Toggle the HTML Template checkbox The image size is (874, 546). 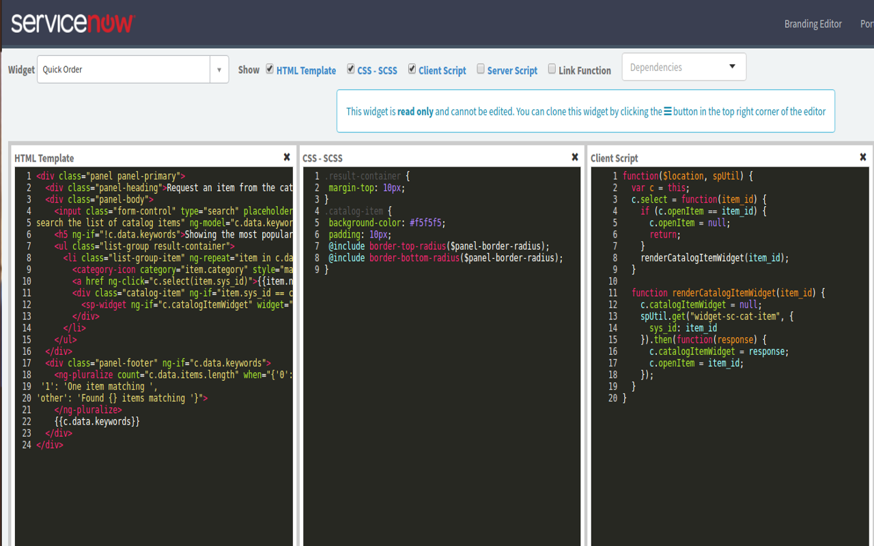270,69
